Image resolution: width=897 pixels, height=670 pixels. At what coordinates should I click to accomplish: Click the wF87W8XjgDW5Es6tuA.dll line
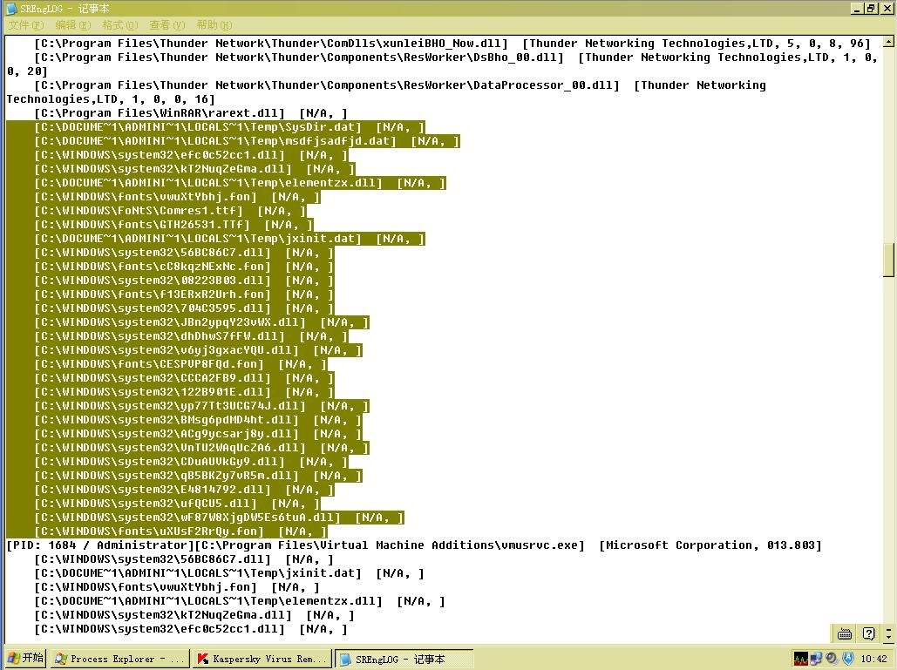click(x=219, y=518)
